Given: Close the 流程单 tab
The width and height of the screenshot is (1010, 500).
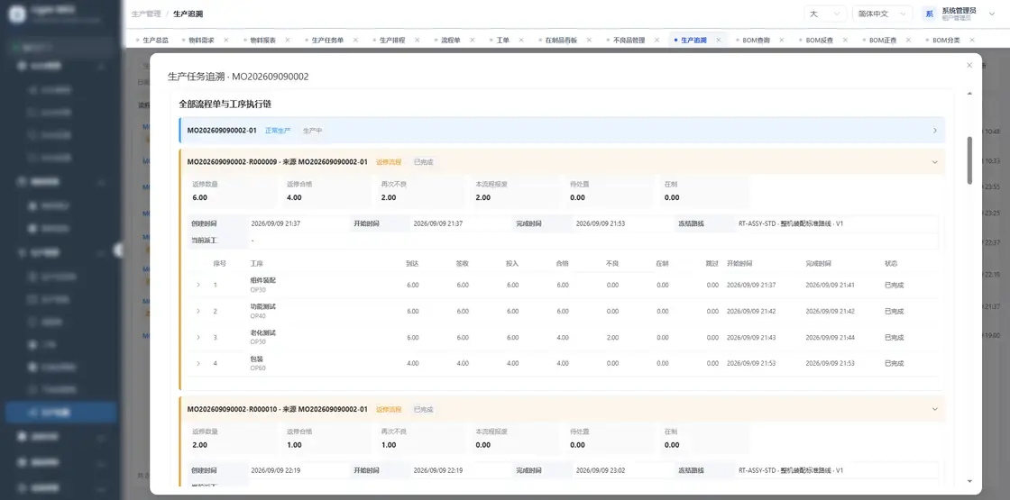Looking at the screenshot, I should click(473, 40).
